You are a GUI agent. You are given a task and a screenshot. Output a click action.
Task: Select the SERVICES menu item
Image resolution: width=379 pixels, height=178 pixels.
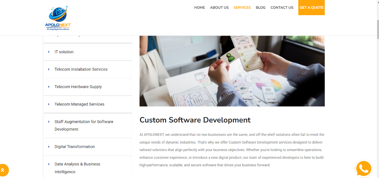[x=242, y=7]
